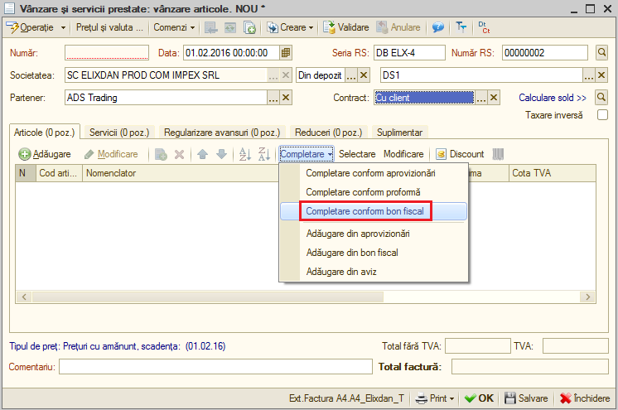Move row down with the down arrow icon
618x410 pixels.
(222, 154)
